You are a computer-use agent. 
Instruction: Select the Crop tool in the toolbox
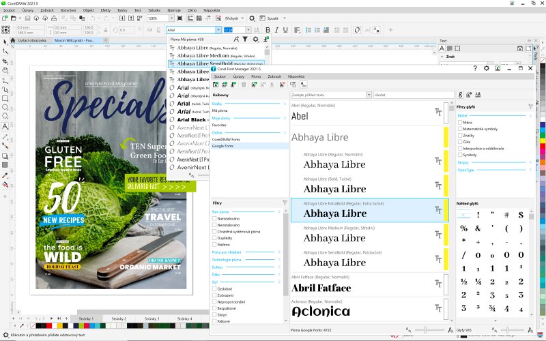[x=5, y=61]
